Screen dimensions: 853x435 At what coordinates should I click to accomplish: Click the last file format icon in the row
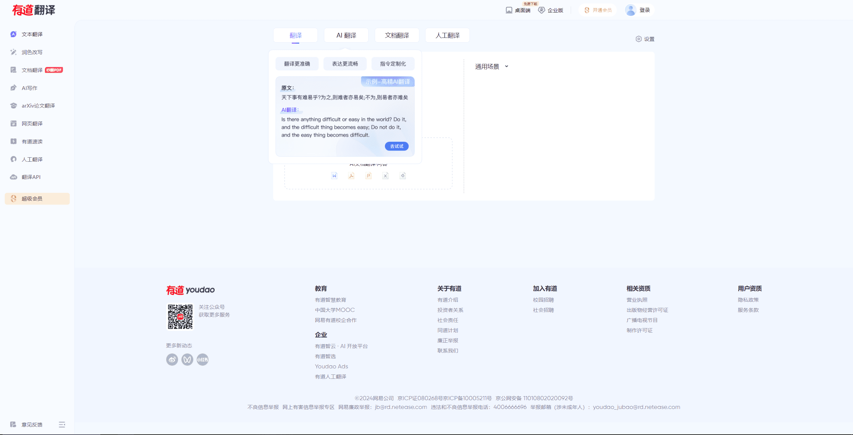[403, 176]
